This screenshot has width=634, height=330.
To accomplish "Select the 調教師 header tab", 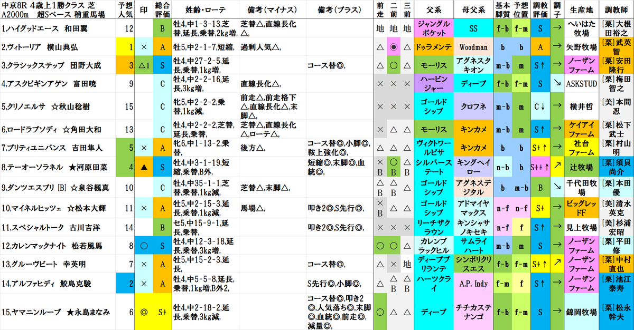I will point(616,8).
